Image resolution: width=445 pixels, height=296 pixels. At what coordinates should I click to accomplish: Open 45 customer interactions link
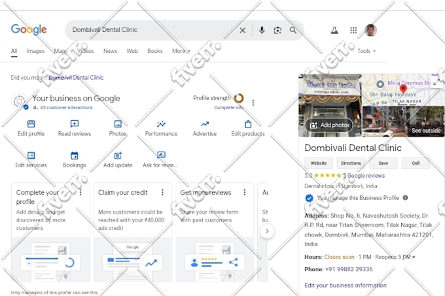click(x=66, y=108)
